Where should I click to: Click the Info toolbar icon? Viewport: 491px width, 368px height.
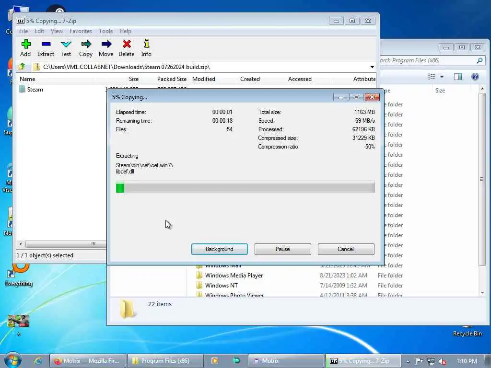[146, 48]
